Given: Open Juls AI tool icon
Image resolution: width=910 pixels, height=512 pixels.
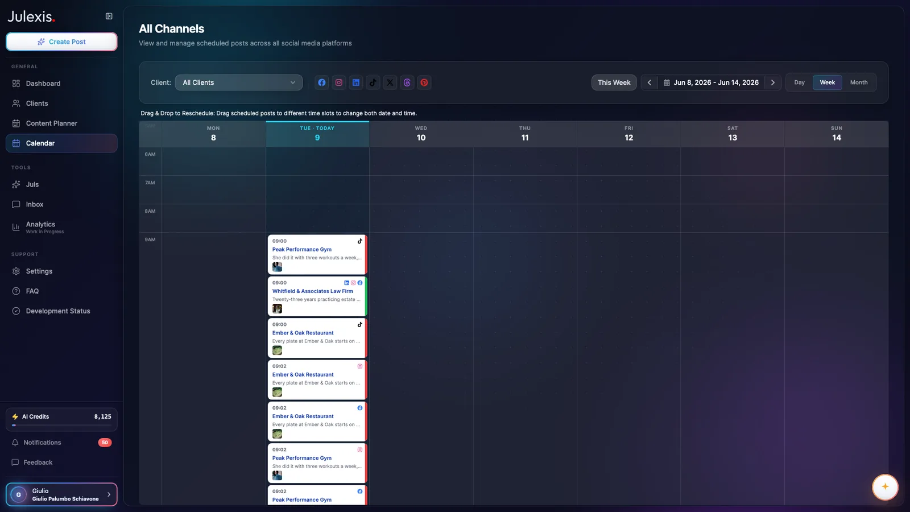Looking at the screenshot, I should 16,184.
